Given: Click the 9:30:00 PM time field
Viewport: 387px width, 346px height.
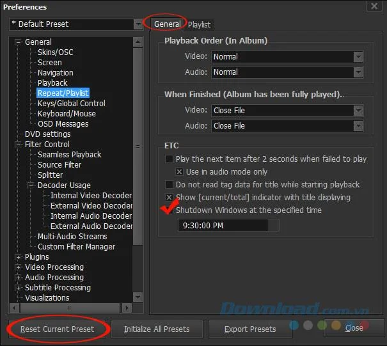Looking at the screenshot, I should [x=223, y=226].
